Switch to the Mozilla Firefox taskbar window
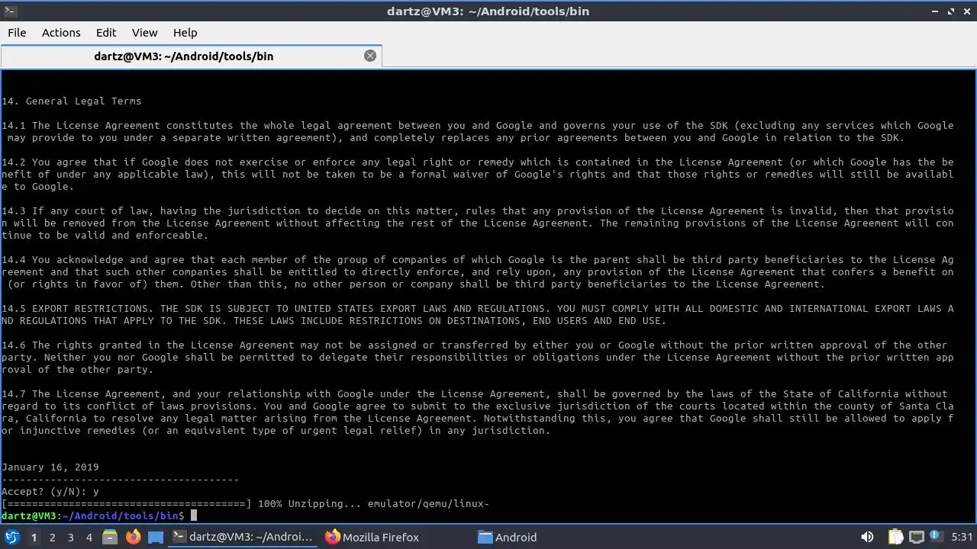Image resolution: width=977 pixels, height=549 pixels. [x=372, y=537]
